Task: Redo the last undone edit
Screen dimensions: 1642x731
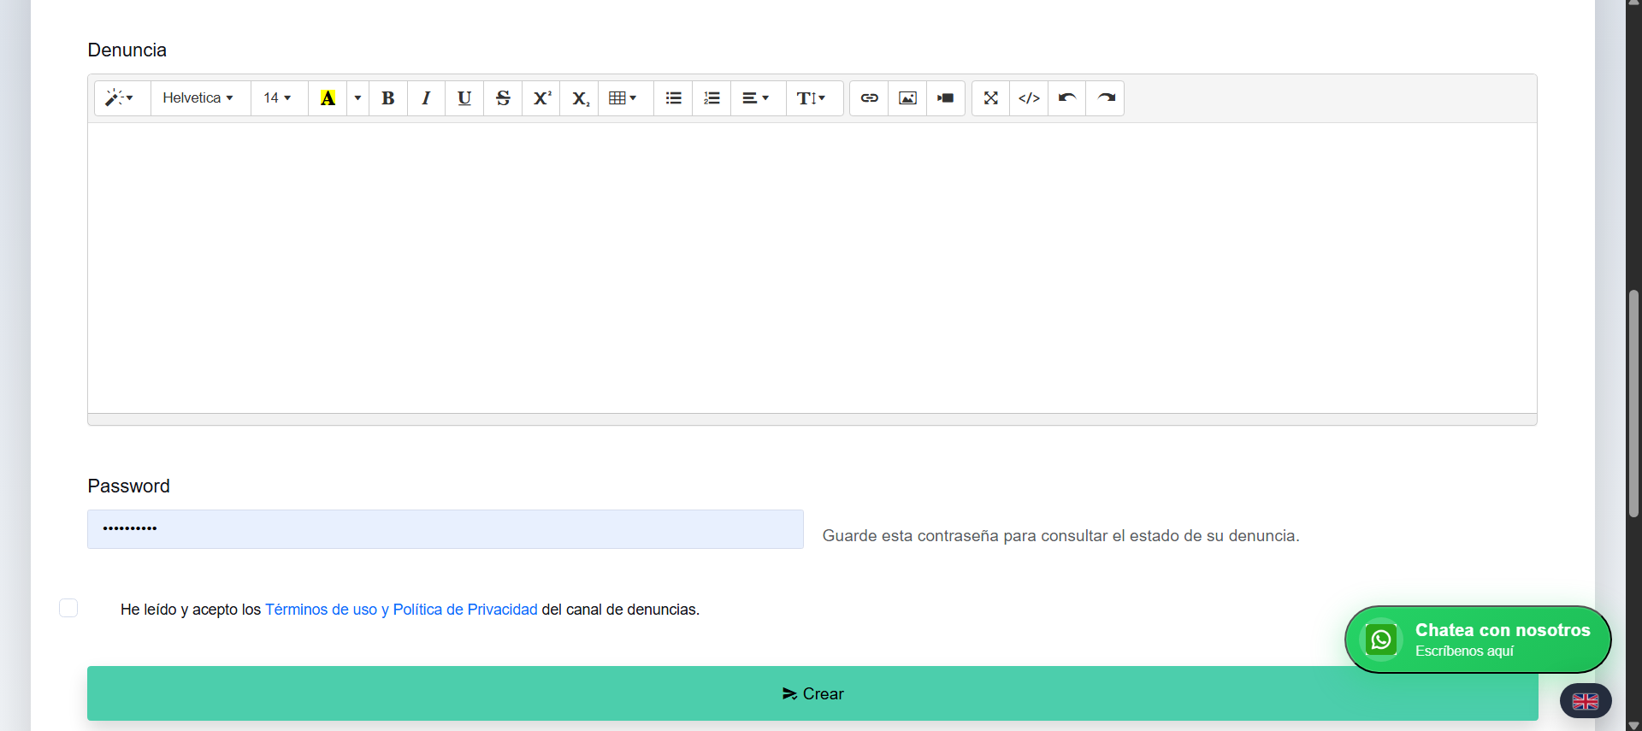Action: pos(1105,98)
